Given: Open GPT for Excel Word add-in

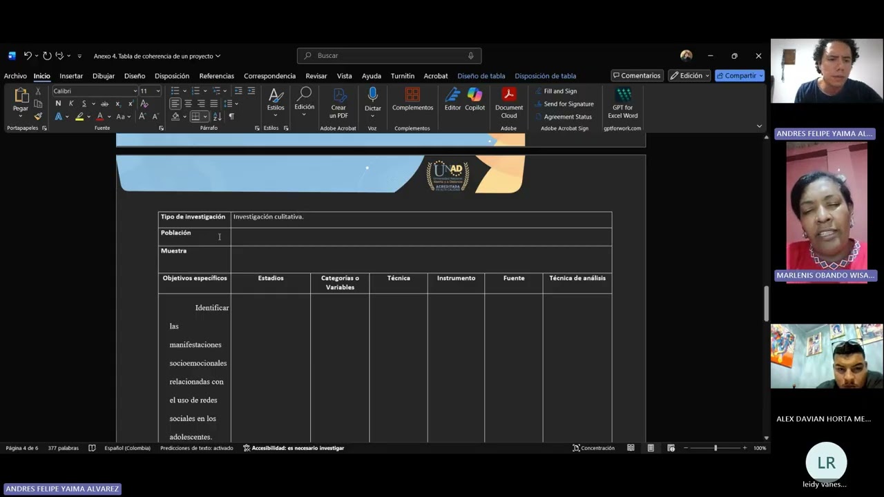Looking at the screenshot, I should click(623, 103).
